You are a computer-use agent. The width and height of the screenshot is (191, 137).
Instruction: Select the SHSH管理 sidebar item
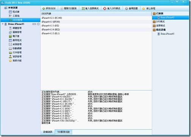pos(20,20)
